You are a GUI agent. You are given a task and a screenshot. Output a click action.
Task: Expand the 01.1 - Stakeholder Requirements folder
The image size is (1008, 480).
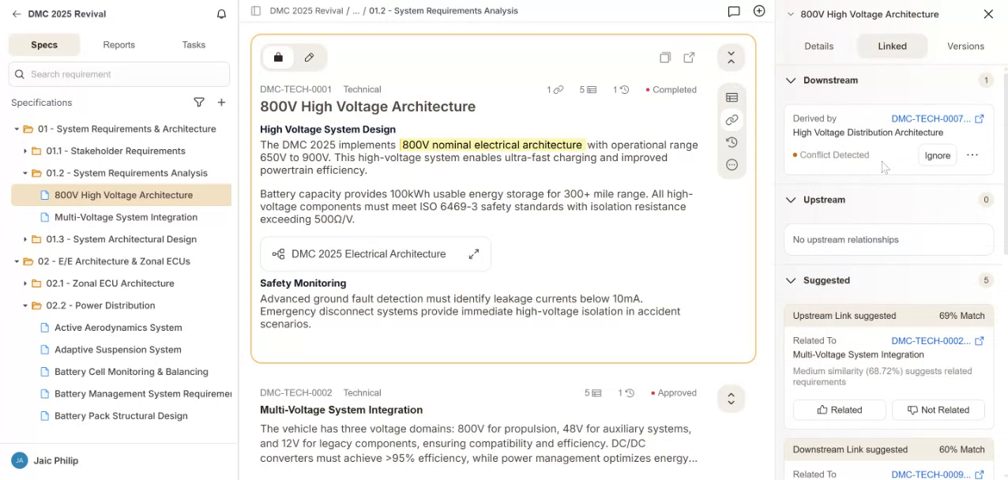click(25, 151)
